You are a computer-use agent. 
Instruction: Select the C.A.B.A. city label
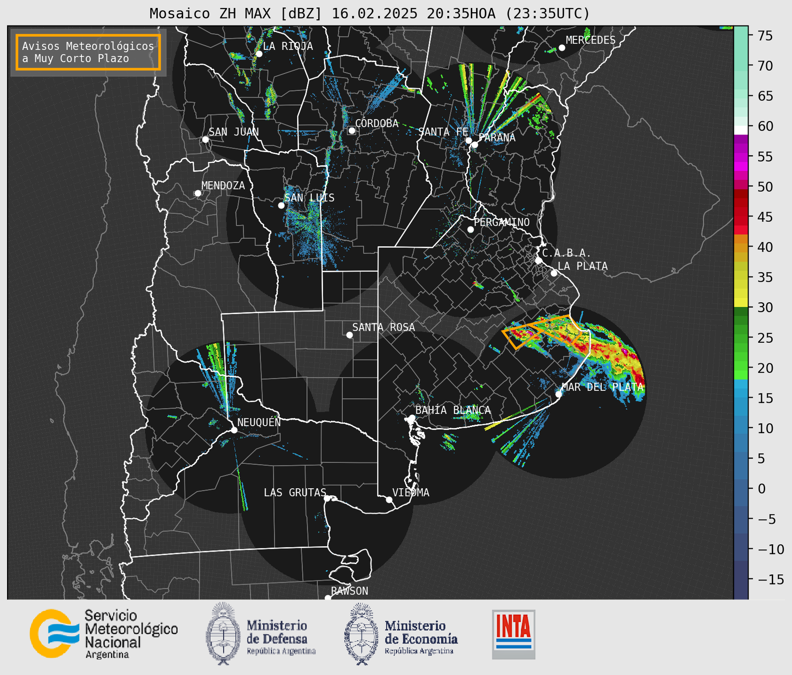point(567,253)
